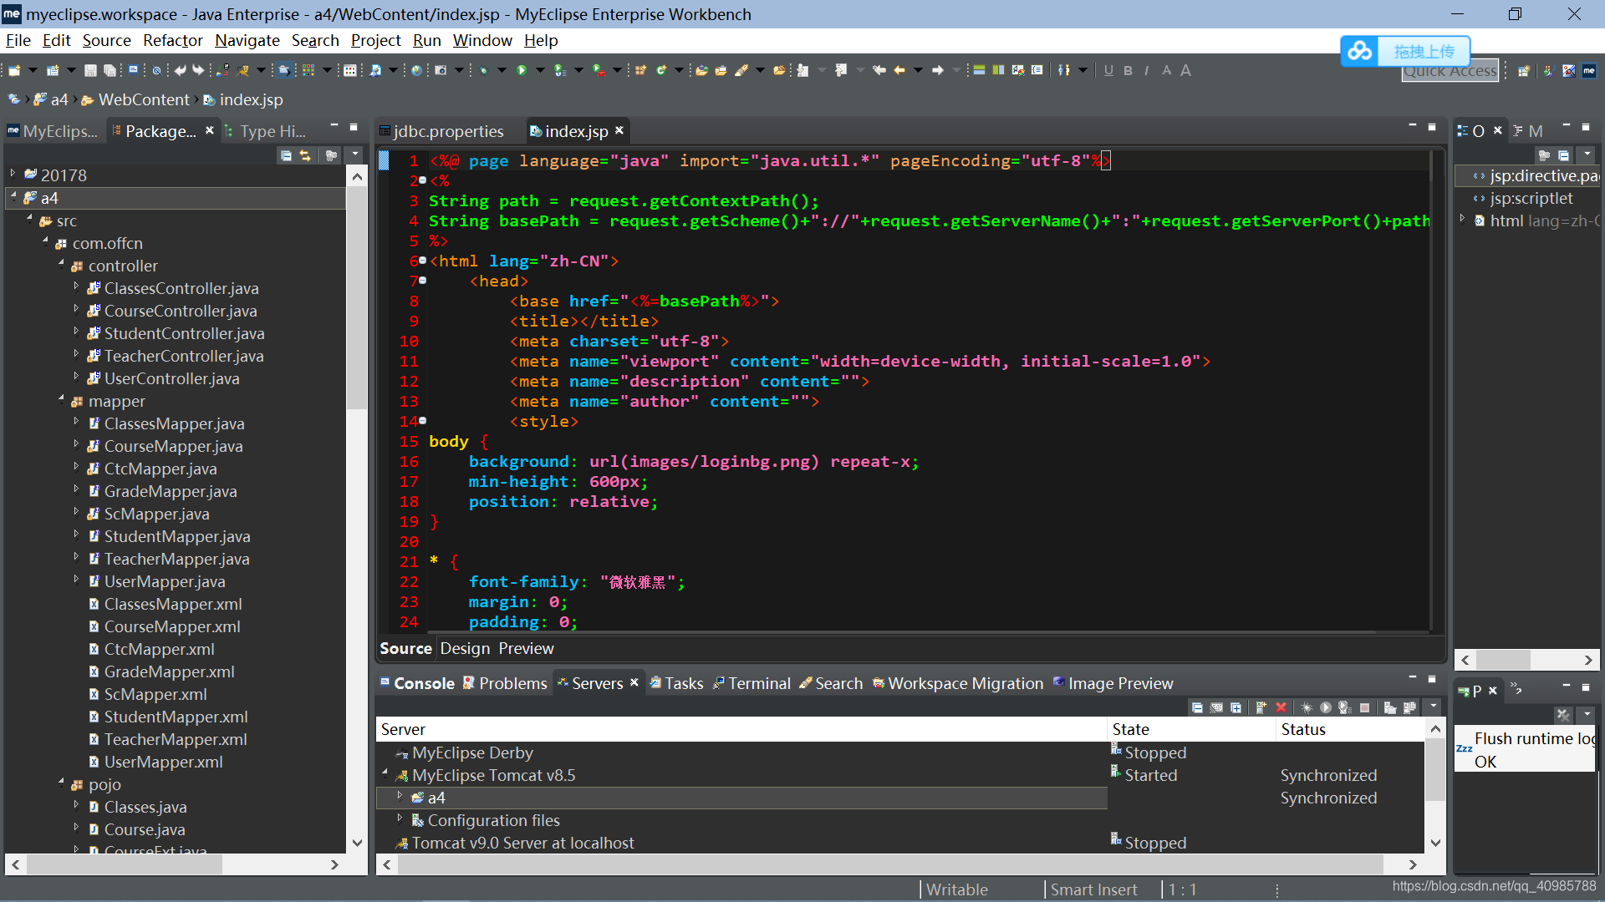Click the Save All toolbar icon
1605x902 pixels.
(x=109, y=71)
